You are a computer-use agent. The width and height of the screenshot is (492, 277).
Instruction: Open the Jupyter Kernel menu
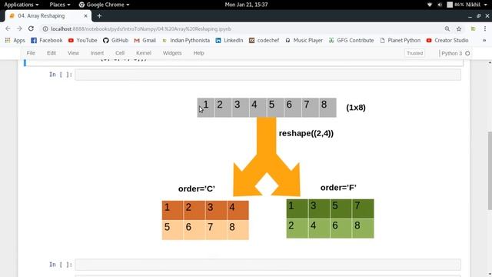click(x=144, y=53)
